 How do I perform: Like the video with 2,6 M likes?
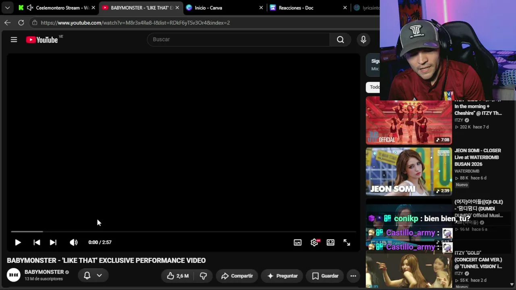pyautogui.click(x=178, y=276)
